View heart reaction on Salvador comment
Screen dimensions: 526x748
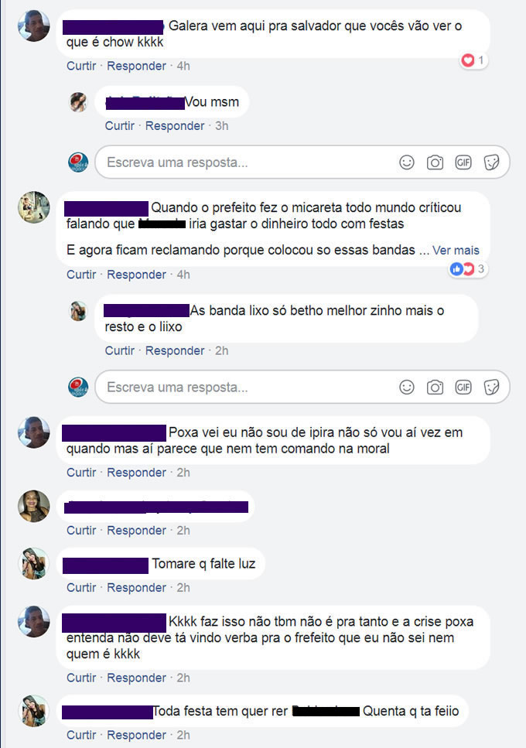(x=473, y=60)
